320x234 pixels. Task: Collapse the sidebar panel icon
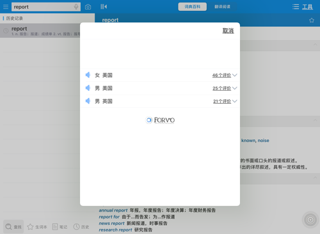[104, 7]
